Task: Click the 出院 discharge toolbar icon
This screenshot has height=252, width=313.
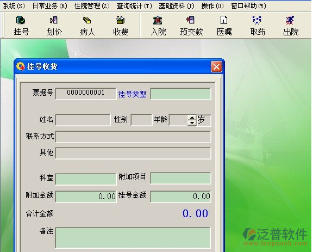Action: (x=291, y=26)
